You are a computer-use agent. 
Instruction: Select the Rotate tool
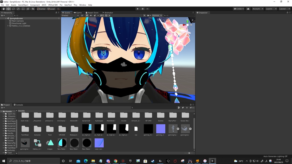click(x=13, y=9)
